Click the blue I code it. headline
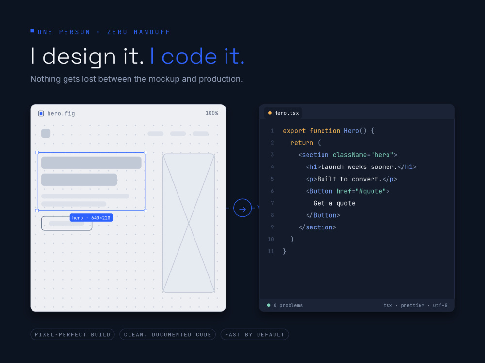 197,57
